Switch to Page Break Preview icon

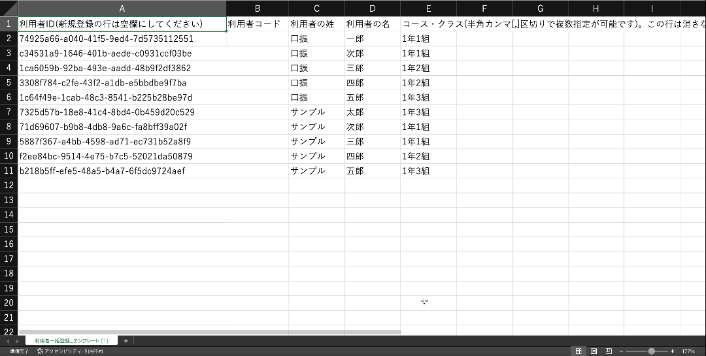click(x=609, y=351)
